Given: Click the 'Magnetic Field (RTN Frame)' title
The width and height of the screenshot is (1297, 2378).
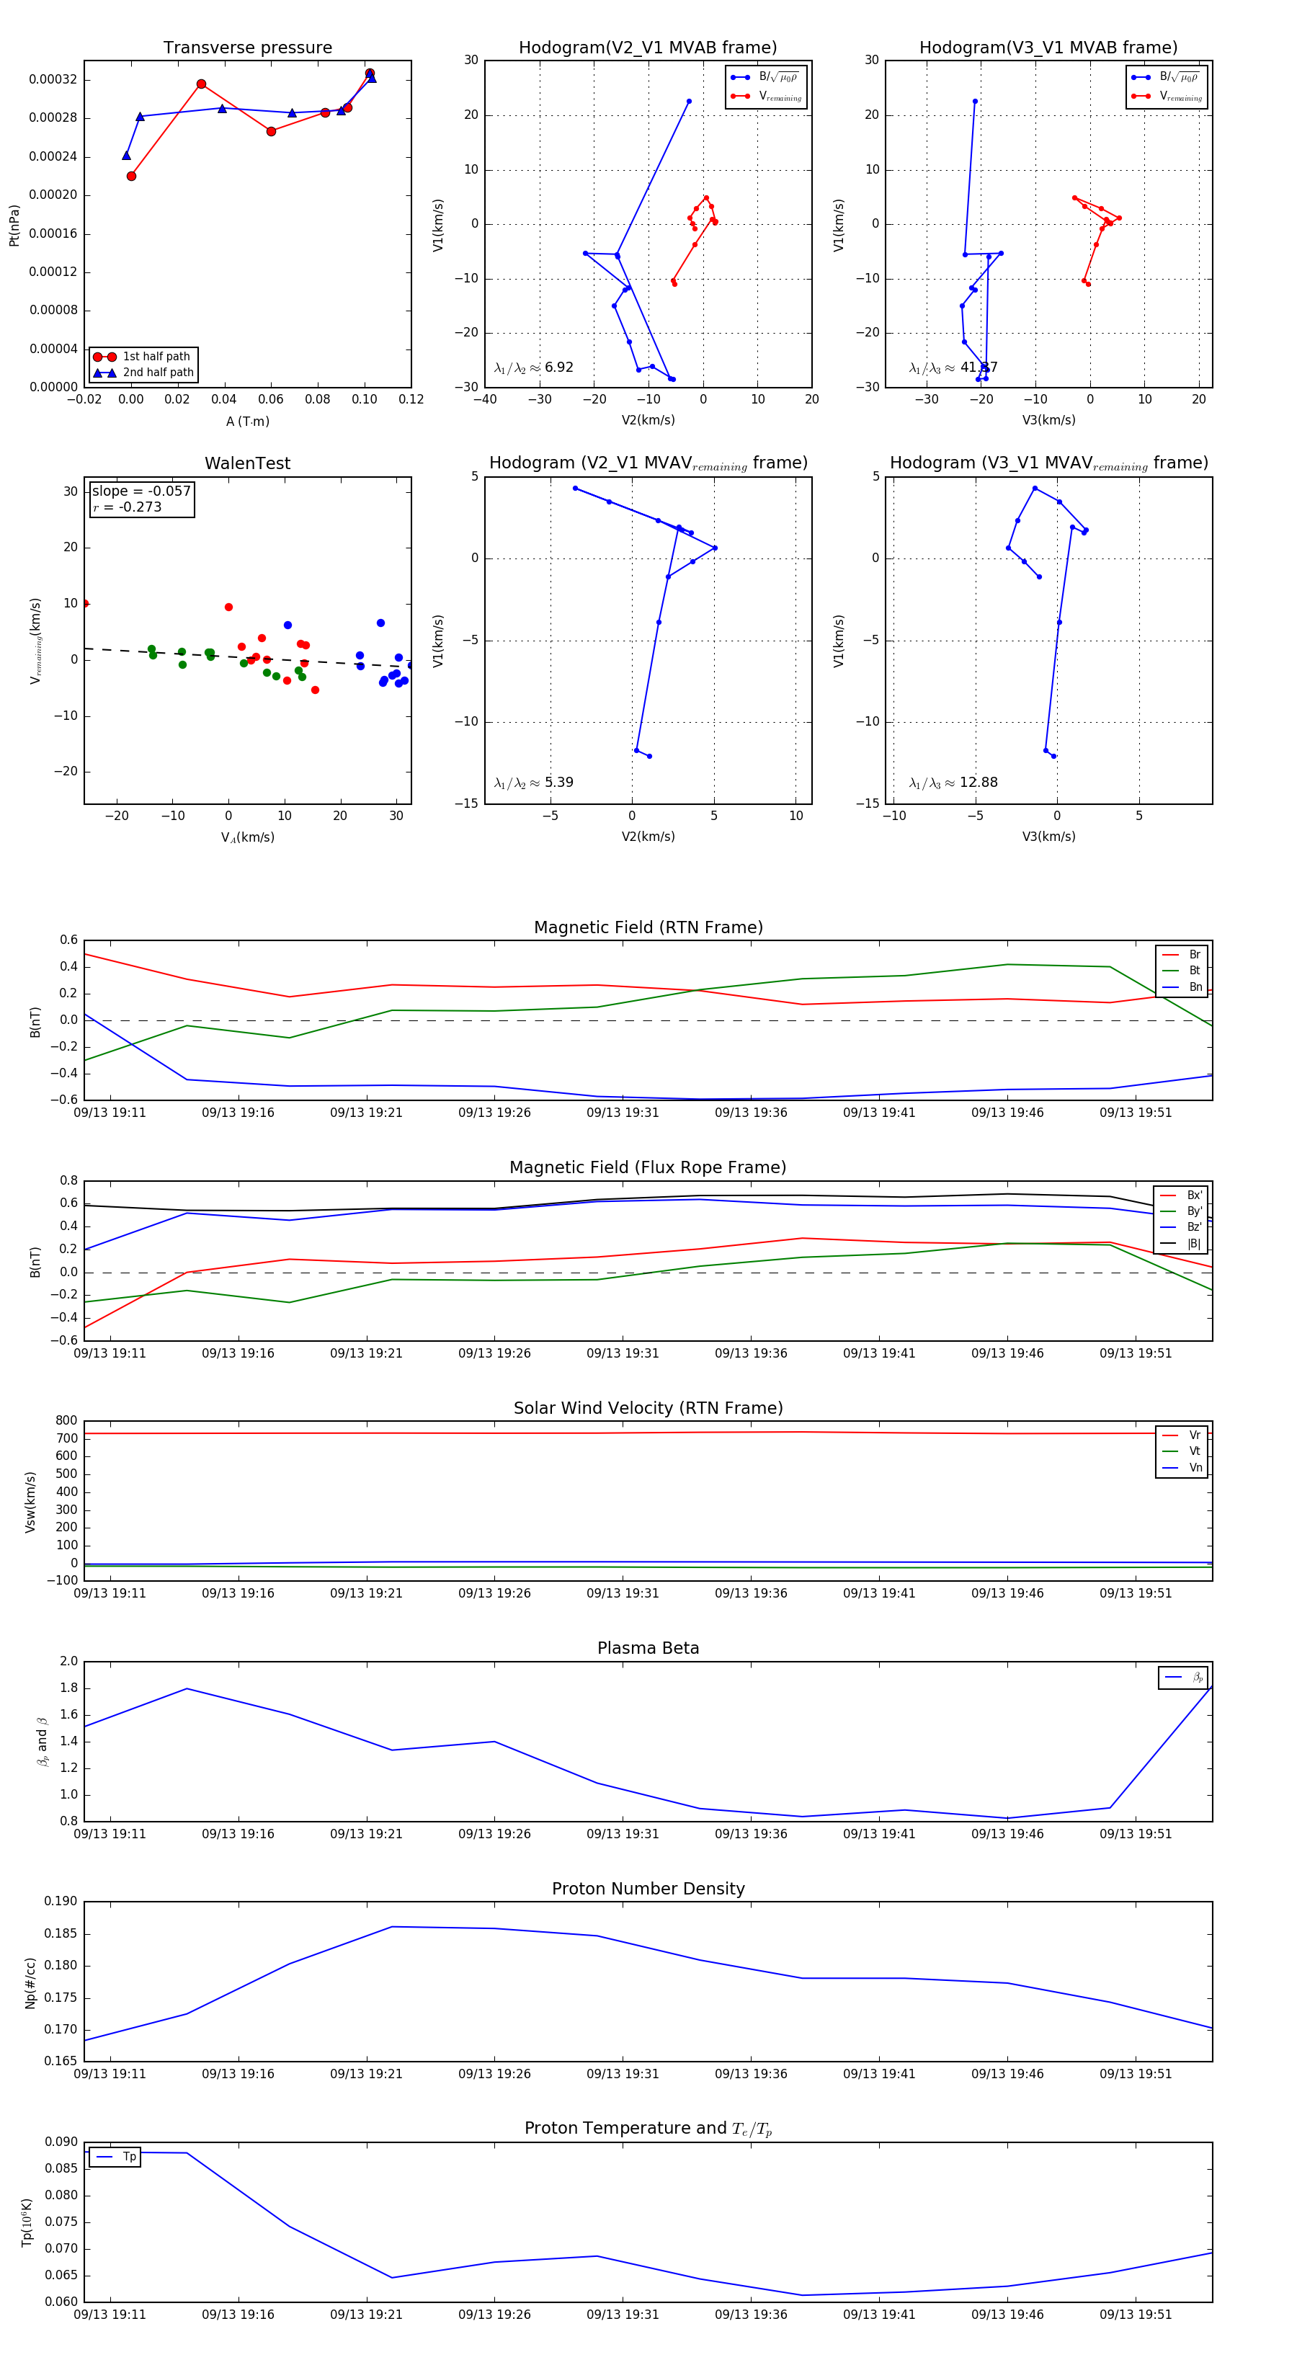Looking at the screenshot, I should (x=648, y=927).
